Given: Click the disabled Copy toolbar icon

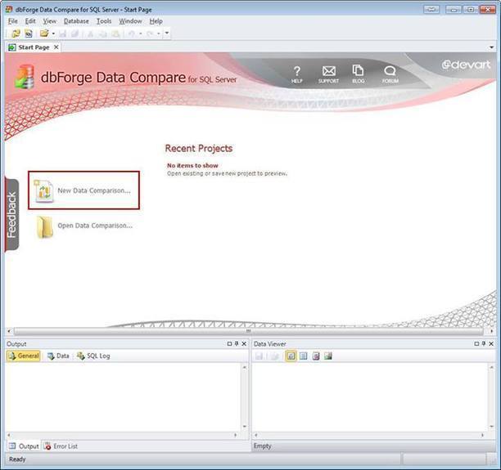Looking at the screenshot, I should pos(103,34).
